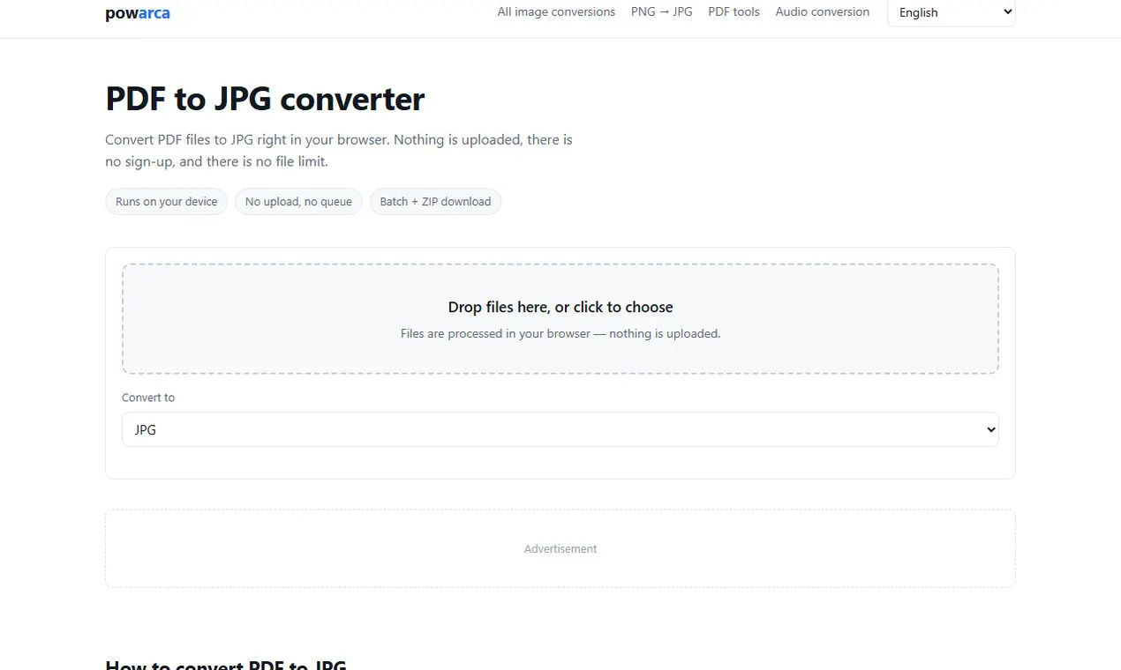This screenshot has height=670, width=1121.
Task: Expand the English language dropdown
Action: (951, 12)
